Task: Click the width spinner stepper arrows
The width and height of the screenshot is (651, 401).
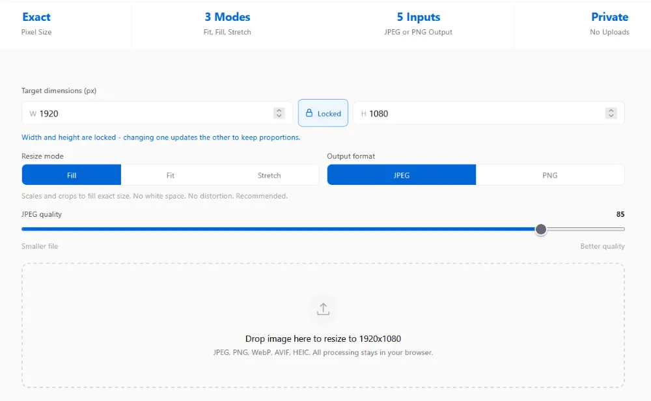Action: point(279,113)
